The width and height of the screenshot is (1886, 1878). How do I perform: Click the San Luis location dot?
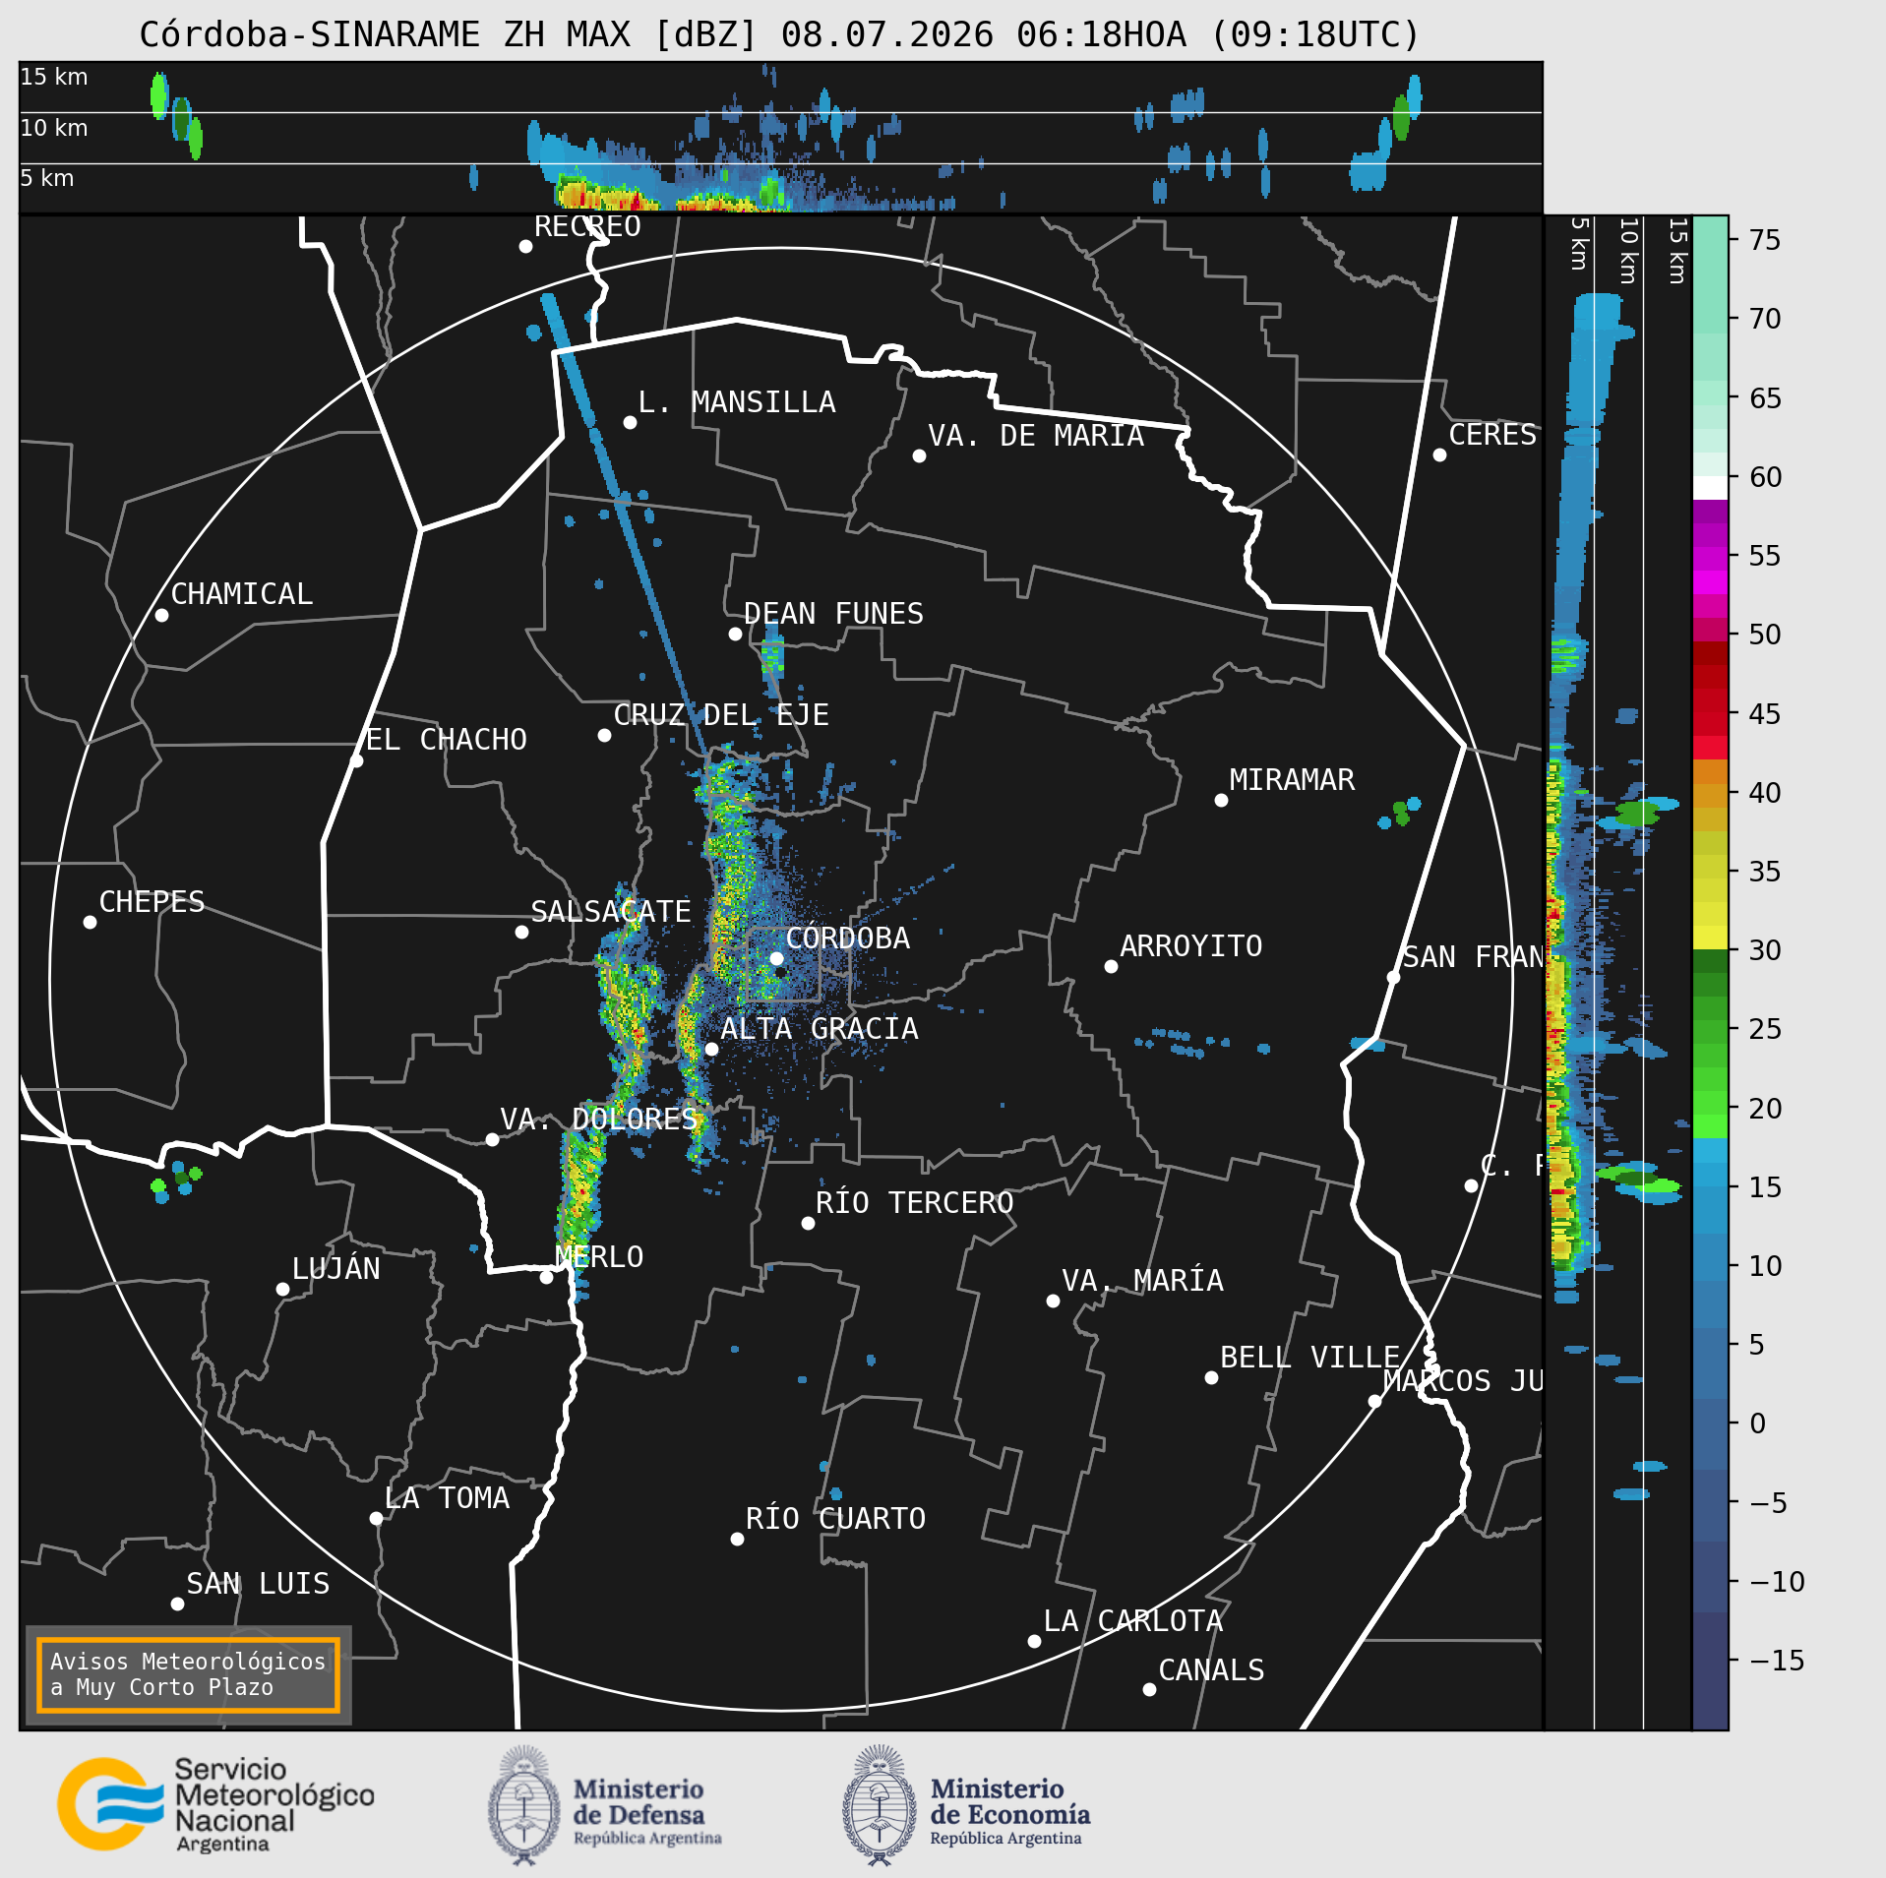[x=177, y=1604]
